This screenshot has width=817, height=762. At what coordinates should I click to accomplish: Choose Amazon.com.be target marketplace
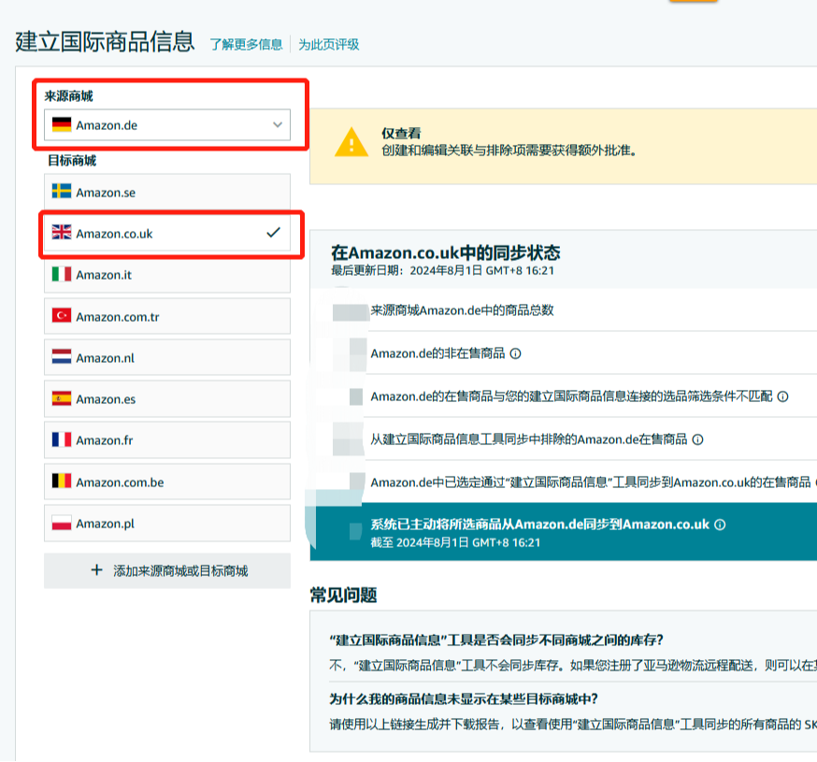point(167,482)
